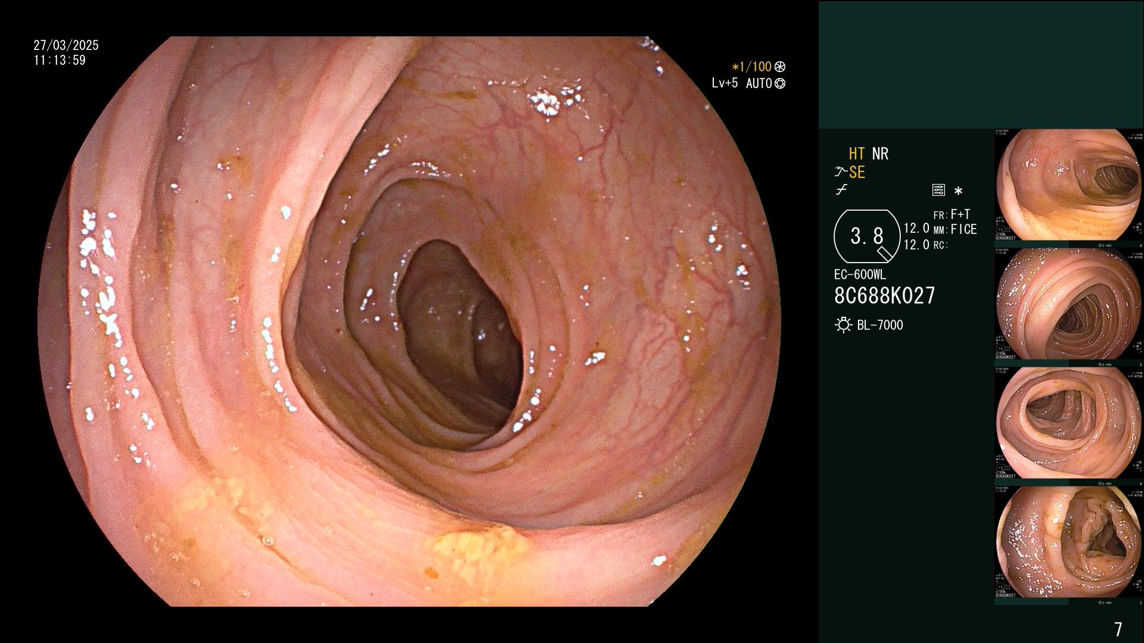The image size is (1144, 643).
Task: Select the HT indicator
Action: click(857, 154)
